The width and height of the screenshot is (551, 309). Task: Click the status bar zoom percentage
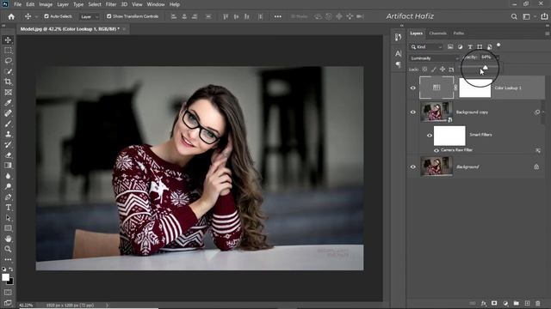[x=26, y=306]
